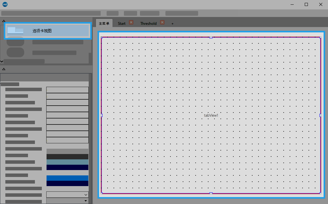Open the property dropdown with the thin chevron
The image size is (328, 204).
86,195
